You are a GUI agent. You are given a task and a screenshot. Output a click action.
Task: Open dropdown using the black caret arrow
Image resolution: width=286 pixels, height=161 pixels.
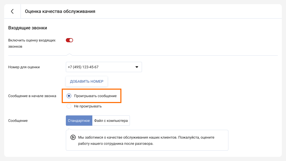click(x=137, y=67)
